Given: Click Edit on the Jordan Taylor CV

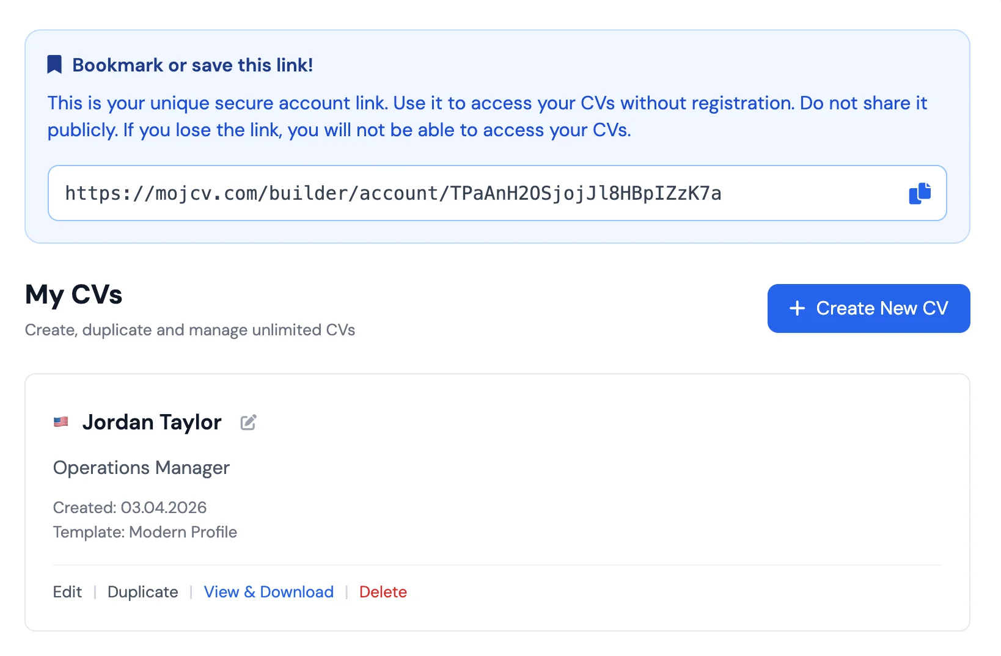Looking at the screenshot, I should click(67, 592).
